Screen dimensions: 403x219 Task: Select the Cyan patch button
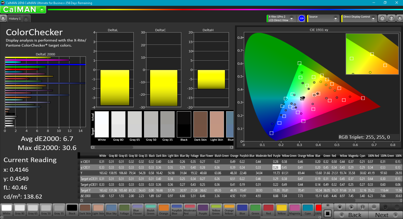(x=308, y=210)
